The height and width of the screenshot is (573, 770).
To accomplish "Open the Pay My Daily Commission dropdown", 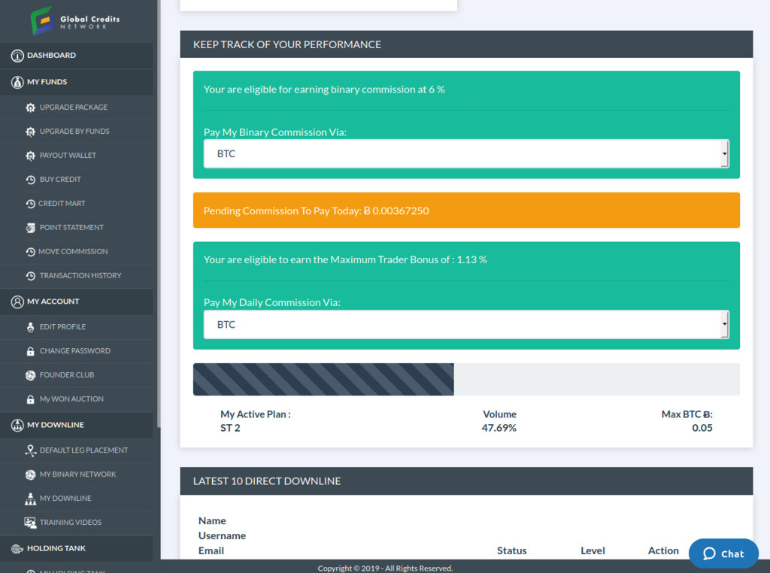I will tap(465, 325).
